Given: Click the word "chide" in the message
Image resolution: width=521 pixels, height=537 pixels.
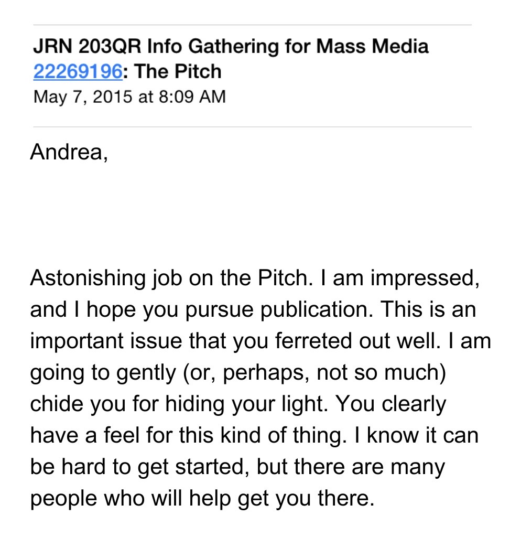Looking at the screenshot, I should tap(58, 404).
